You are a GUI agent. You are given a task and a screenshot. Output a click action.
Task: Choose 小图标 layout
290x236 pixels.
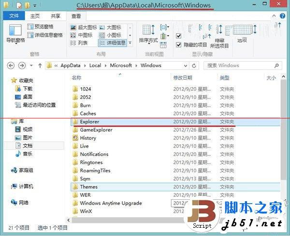pos(110,35)
